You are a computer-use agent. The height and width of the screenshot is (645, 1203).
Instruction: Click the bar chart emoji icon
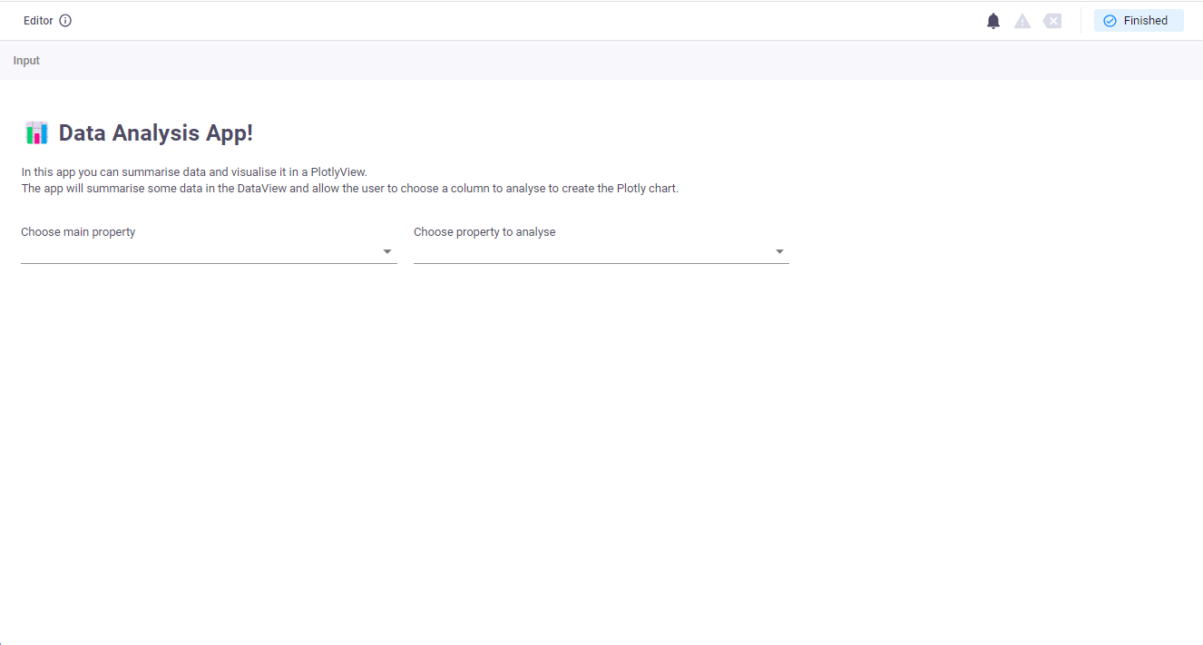36,133
